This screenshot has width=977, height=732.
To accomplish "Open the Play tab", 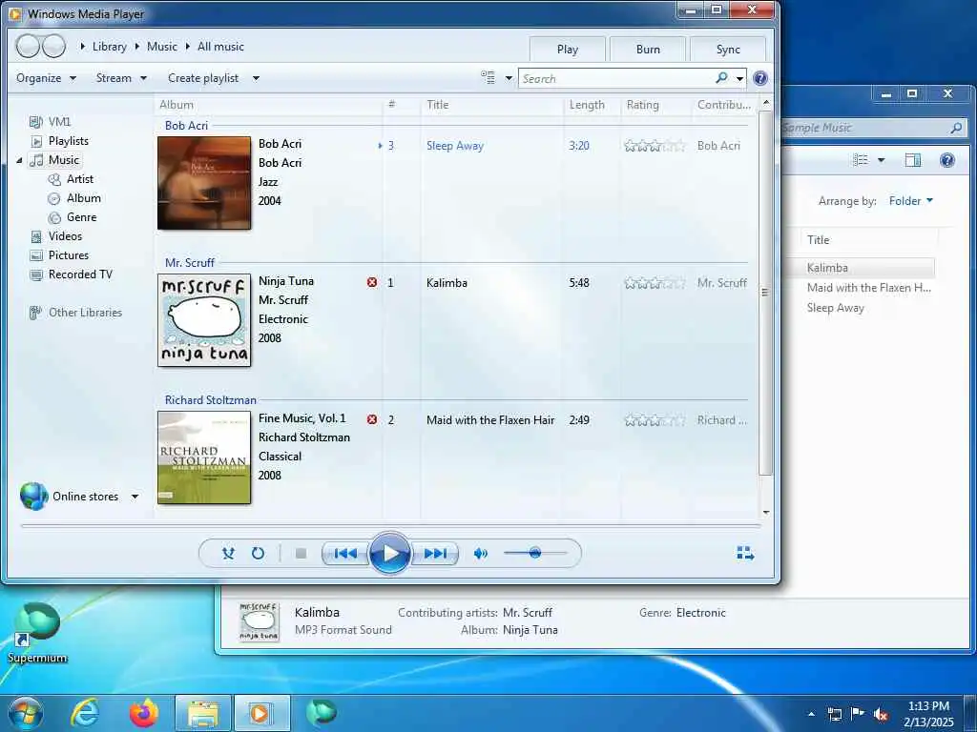I will click(568, 50).
